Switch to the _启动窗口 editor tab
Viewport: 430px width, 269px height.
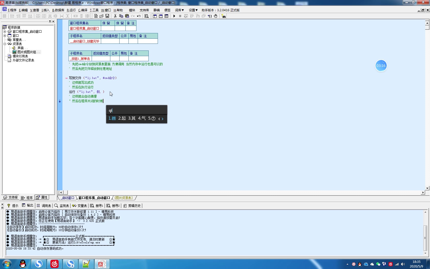click(x=68, y=198)
